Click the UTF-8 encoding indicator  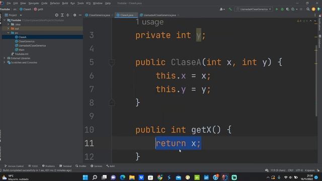299,170
